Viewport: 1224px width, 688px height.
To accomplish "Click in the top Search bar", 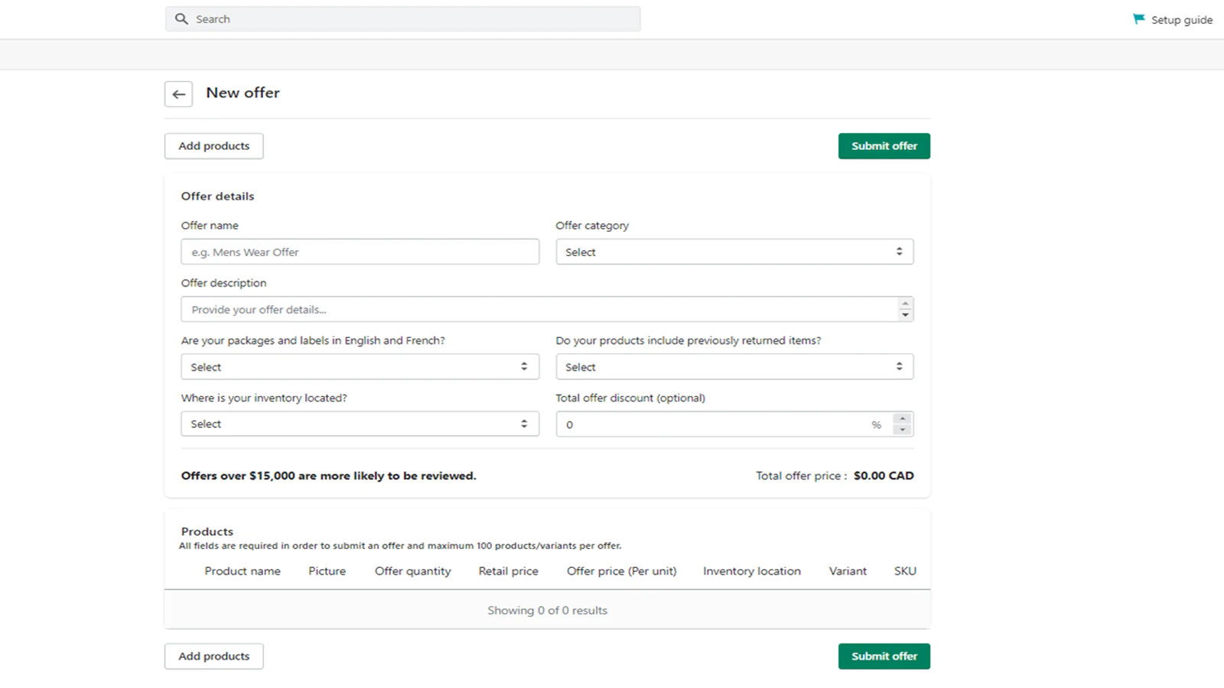I will (x=413, y=19).
